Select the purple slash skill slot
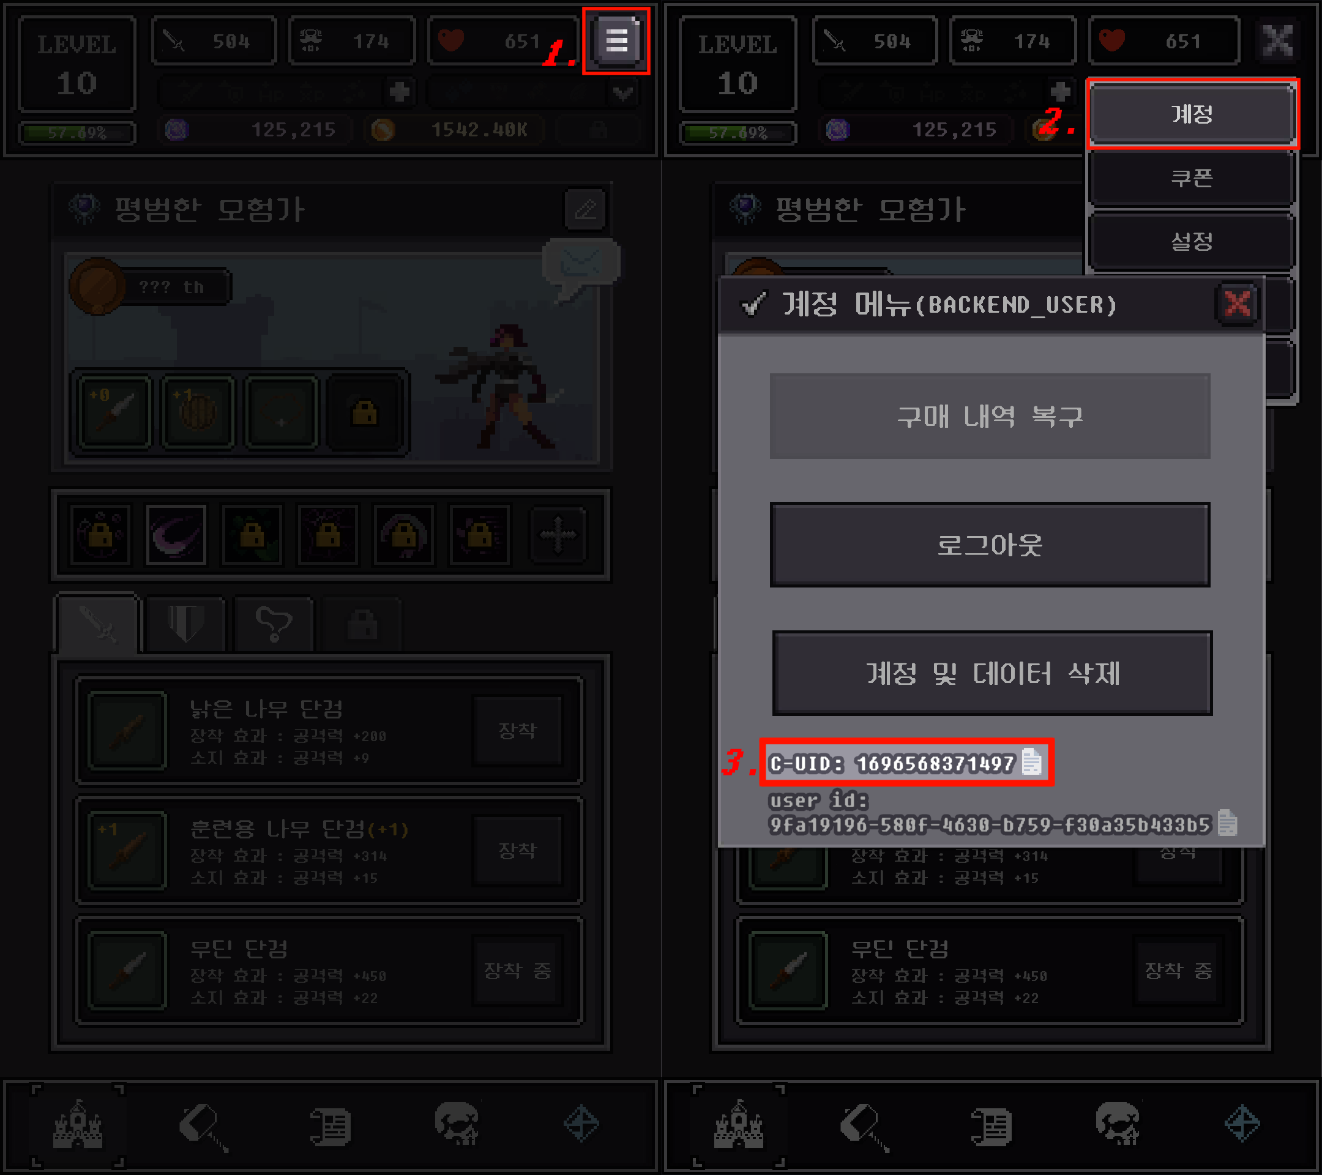1322x1175 pixels. 176,535
